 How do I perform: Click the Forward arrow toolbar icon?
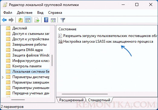click(x=11, y=20)
